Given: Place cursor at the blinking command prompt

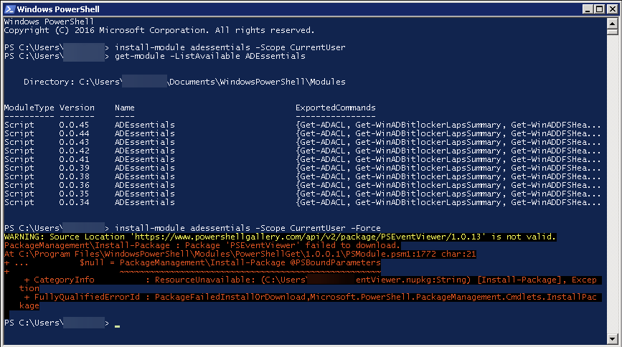Looking at the screenshot, I should click(116, 324).
